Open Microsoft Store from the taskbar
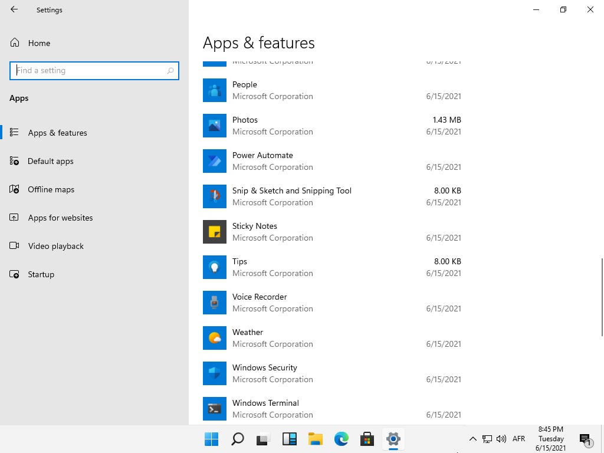This screenshot has width=604, height=453. click(x=367, y=439)
